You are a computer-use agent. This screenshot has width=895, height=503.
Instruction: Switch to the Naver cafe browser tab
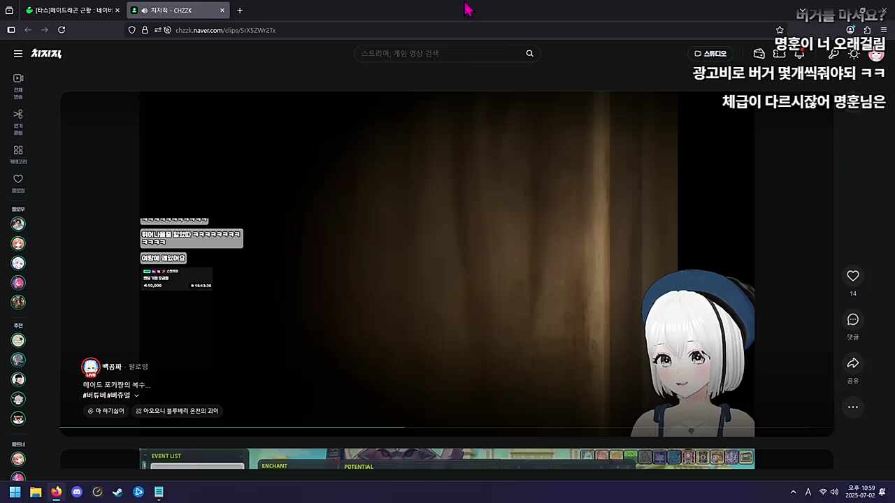(x=73, y=10)
